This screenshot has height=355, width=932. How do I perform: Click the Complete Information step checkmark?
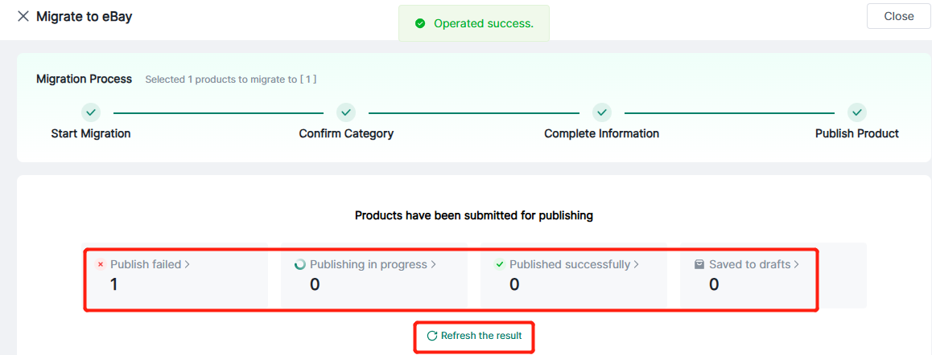602,112
